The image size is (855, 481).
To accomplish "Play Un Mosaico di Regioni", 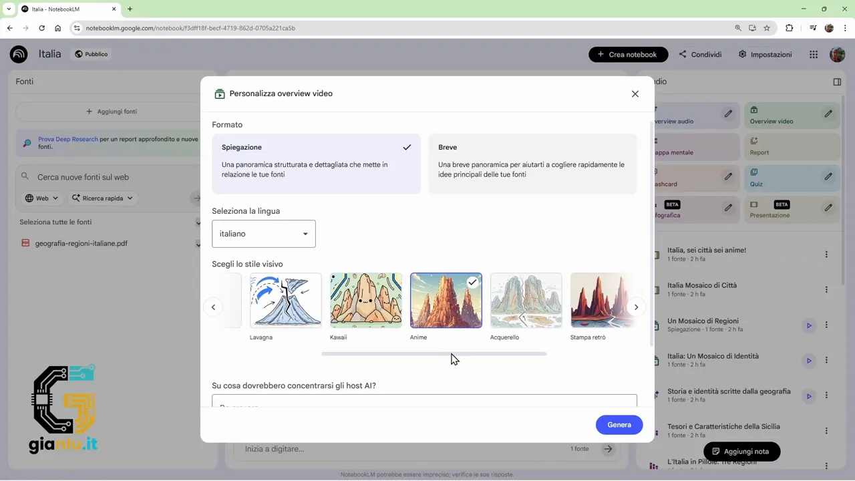I will point(809,325).
